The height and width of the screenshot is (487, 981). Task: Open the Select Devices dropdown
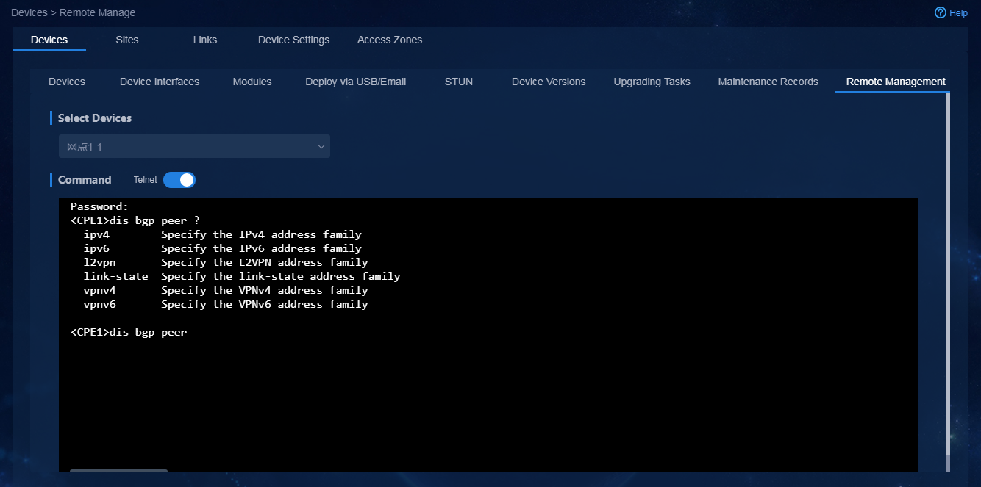tap(194, 147)
